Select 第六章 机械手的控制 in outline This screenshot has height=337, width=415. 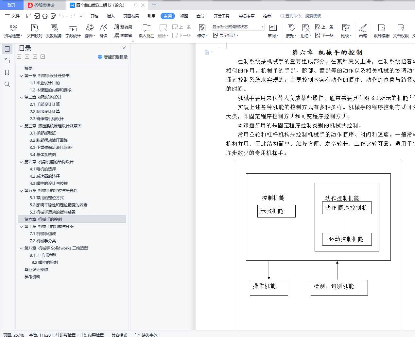click(x=72, y=219)
